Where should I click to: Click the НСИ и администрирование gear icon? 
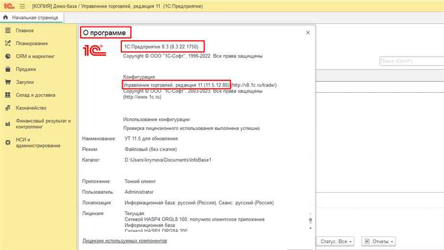coord(8,142)
